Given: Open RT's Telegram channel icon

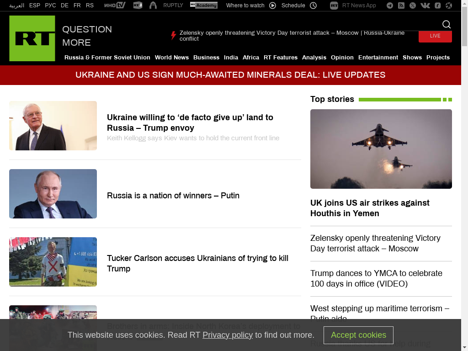Looking at the screenshot, I should click(x=390, y=5).
